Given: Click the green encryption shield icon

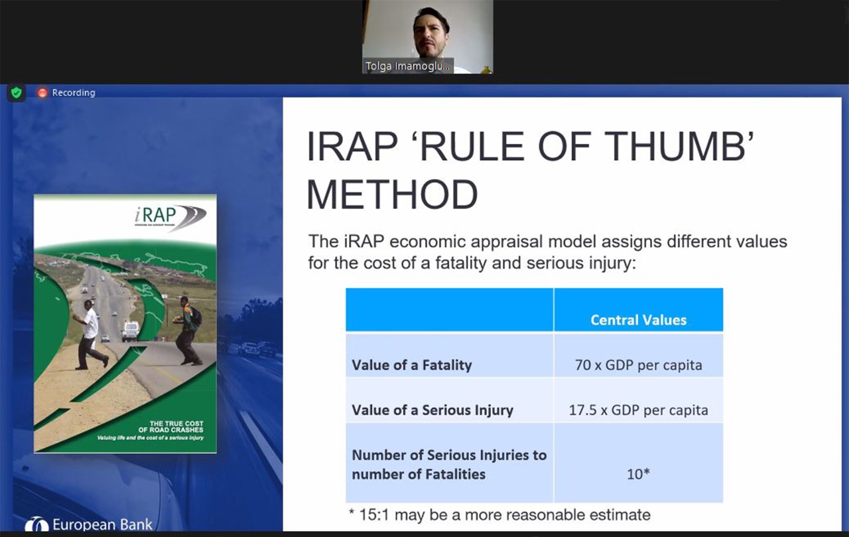Looking at the screenshot, I should pyautogui.click(x=17, y=93).
